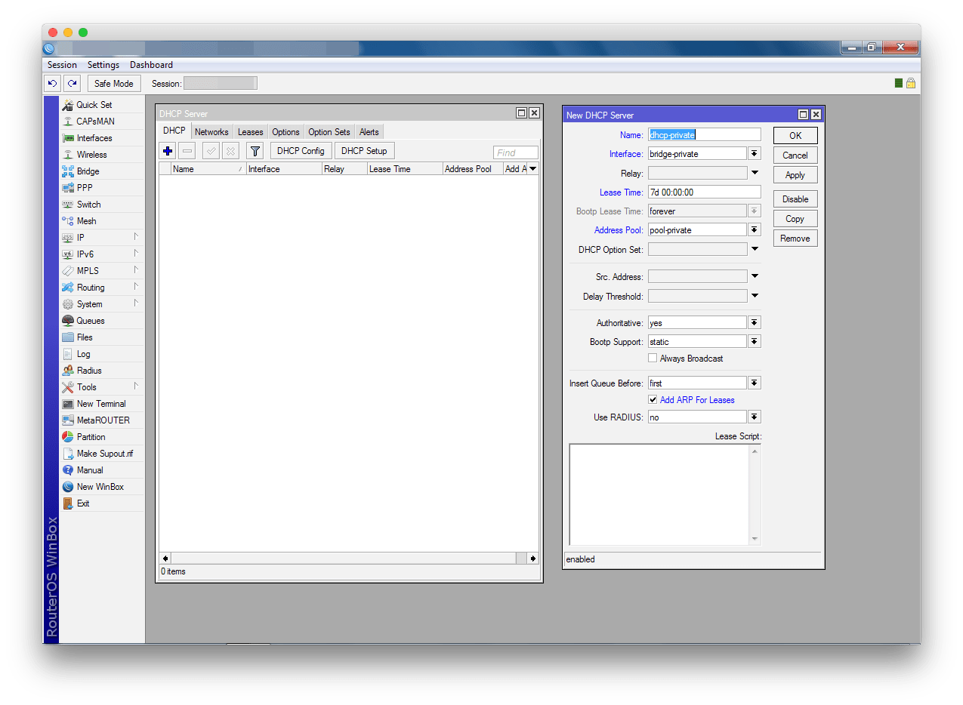
Task: Uncheck Add ARP For Leases
Action: pos(653,400)
